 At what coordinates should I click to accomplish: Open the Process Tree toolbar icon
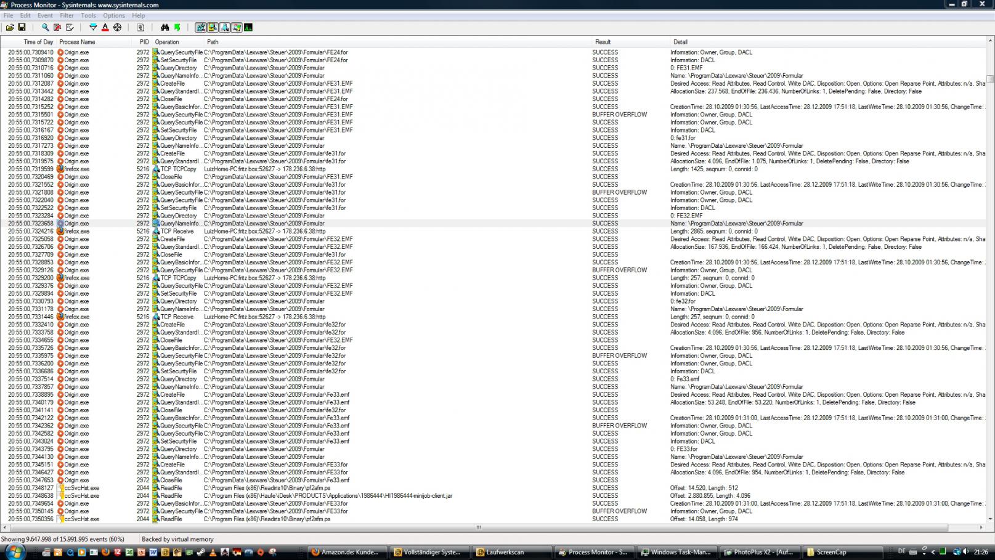[141, 27]
